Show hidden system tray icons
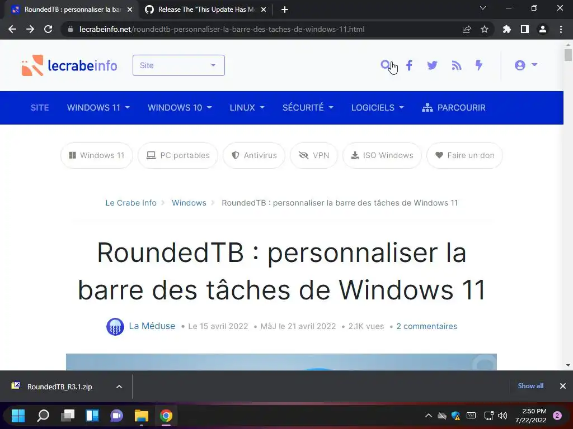This screenshot has height=429, width=573. coord(428,416)
